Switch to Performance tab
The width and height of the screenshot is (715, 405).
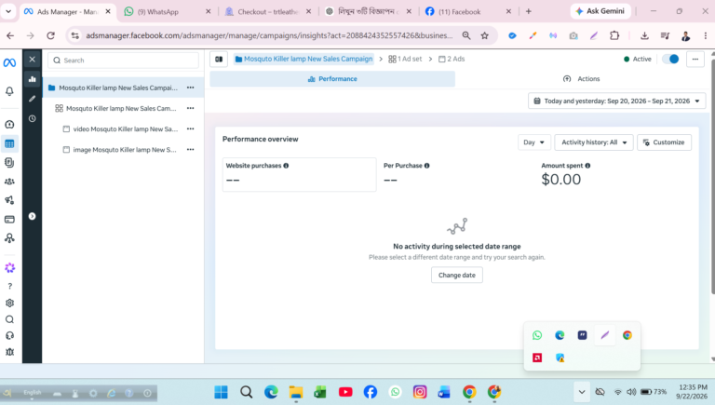tap(332, 79)
